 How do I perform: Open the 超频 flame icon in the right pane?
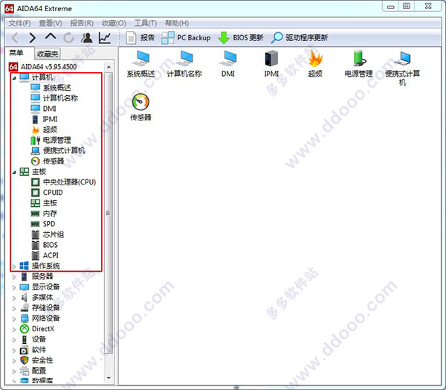coord(315,64)
